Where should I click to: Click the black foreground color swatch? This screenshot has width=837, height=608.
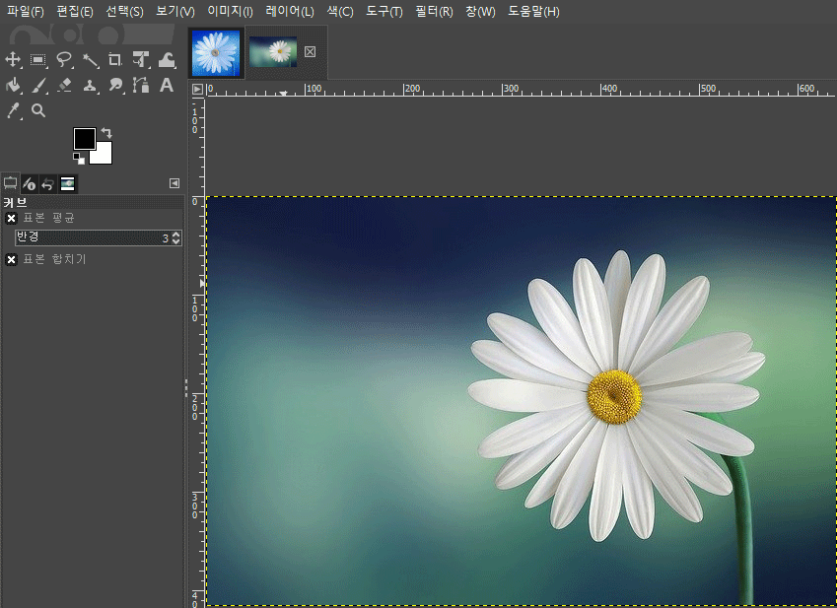tap(85, 139)
